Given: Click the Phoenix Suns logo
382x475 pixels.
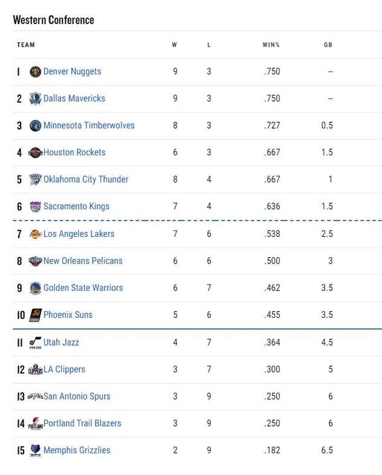Looking at the screenshot, I should (x=35, y=315).
